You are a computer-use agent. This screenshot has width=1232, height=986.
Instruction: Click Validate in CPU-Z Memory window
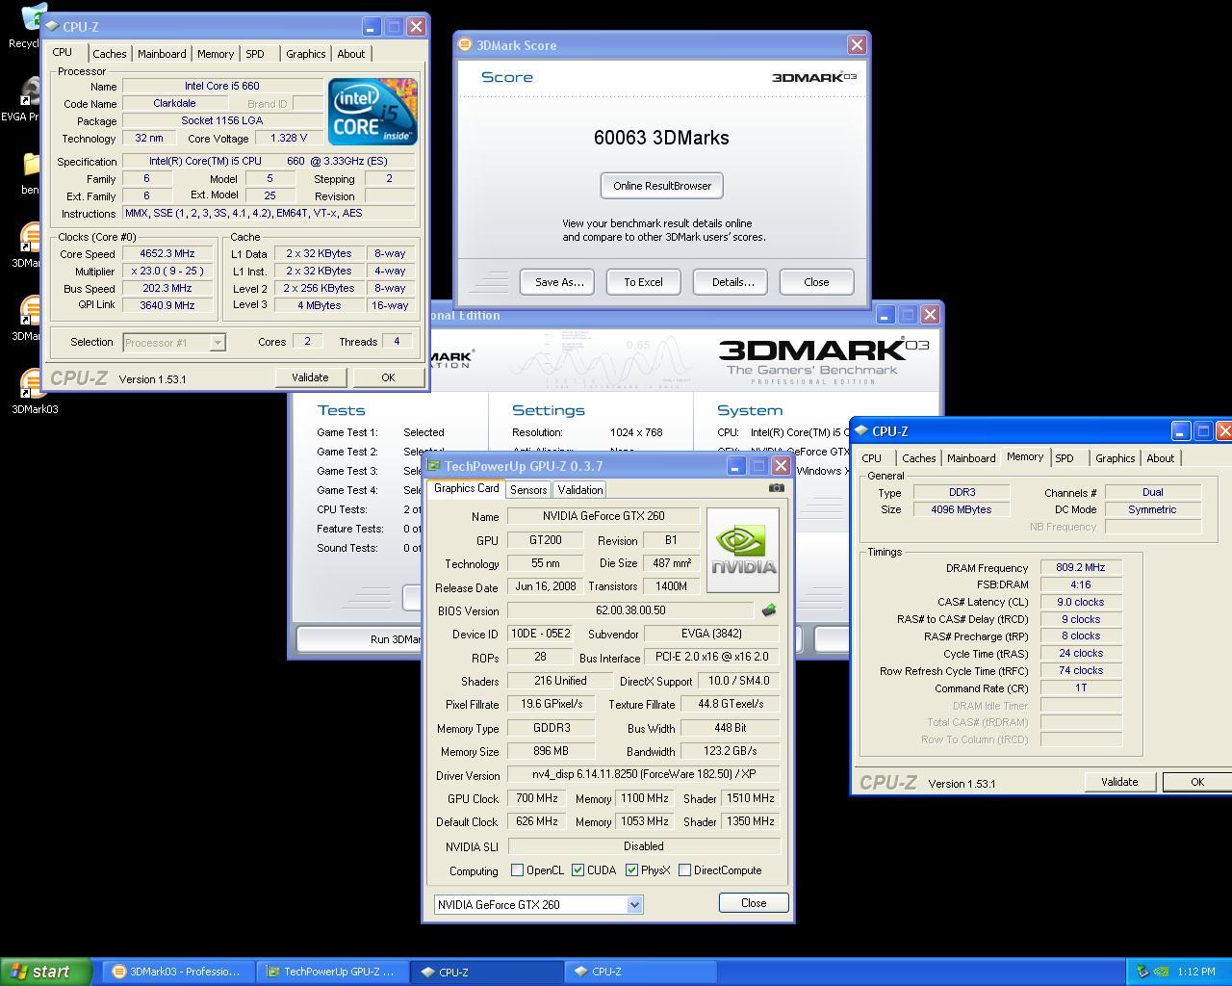(x=1119, y=782)
